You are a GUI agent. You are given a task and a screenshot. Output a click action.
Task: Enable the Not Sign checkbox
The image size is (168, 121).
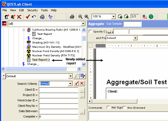click(x=108, y=108)
